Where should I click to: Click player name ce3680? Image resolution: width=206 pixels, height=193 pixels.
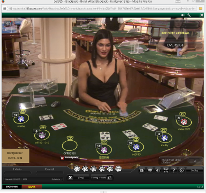136,155
